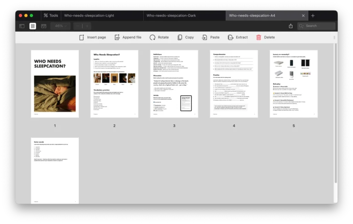
Task: Switch to the Who-needs-sleepcation-Light tab
Action: coord(89,15)
